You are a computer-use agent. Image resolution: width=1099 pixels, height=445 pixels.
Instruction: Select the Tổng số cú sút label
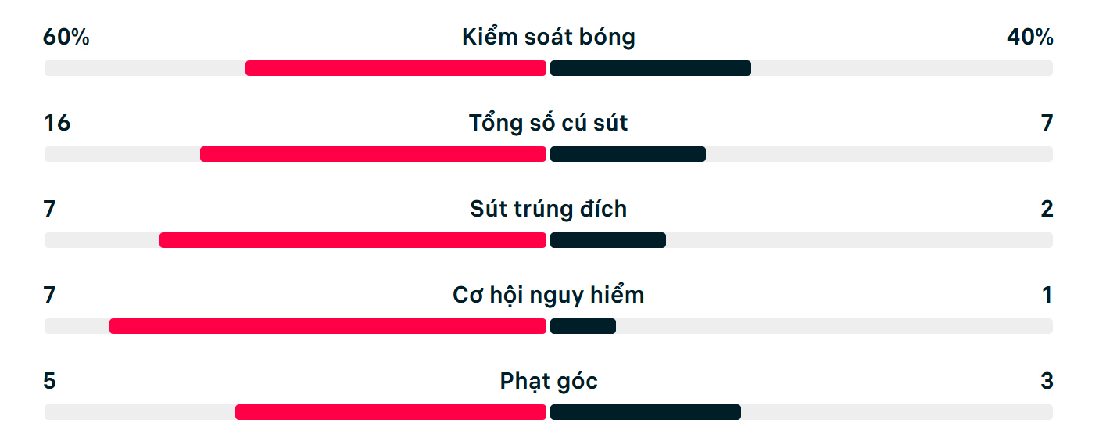549,123
